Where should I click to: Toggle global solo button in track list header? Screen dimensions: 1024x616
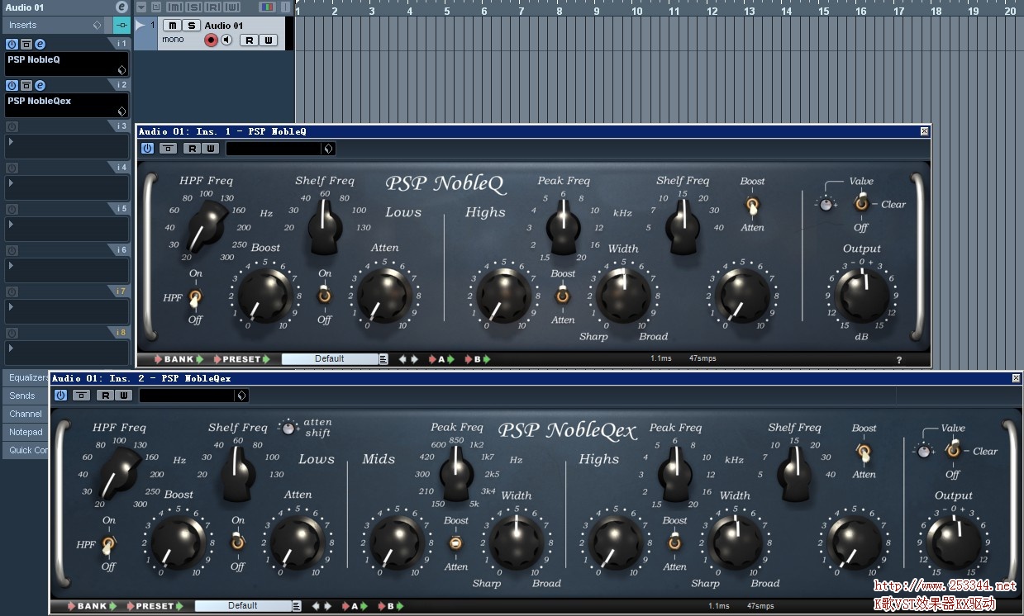tap(195, 7)
